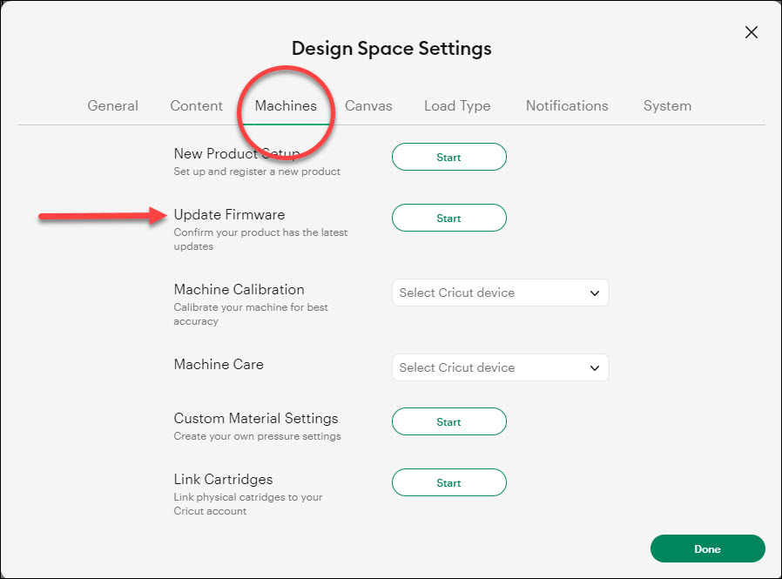
Task: Go to the Canvas tab
Action: [x=368, y=105]
